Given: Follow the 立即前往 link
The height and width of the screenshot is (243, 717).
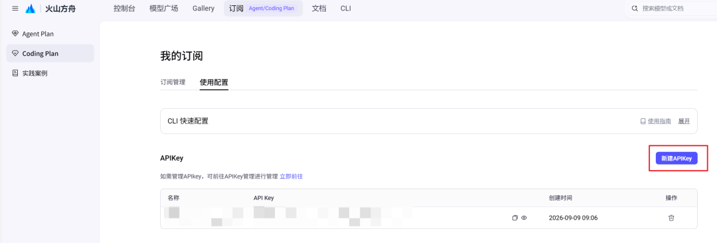Looking at the screenshot, I should (291, 176).
